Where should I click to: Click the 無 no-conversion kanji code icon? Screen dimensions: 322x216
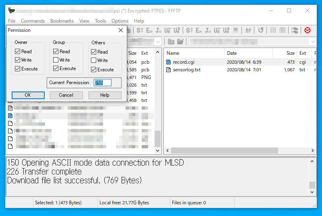click(x=236, y=30)
